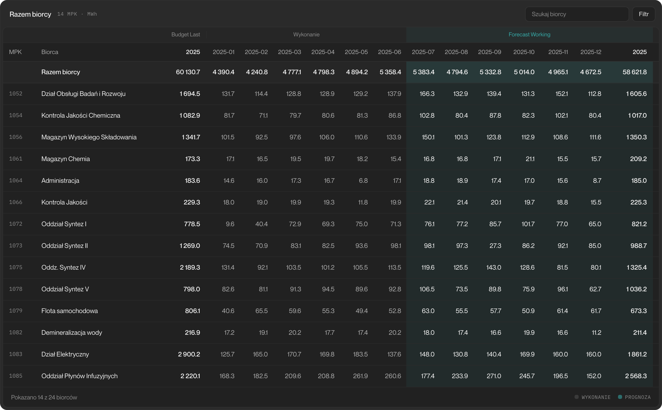Click the PROGNOZA legend swatch
The height and width of the screenshot is (410, 662).
620,397
